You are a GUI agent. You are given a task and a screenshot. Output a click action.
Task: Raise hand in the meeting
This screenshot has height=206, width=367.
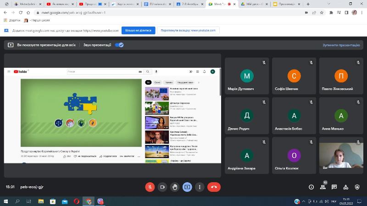point(175,187)
